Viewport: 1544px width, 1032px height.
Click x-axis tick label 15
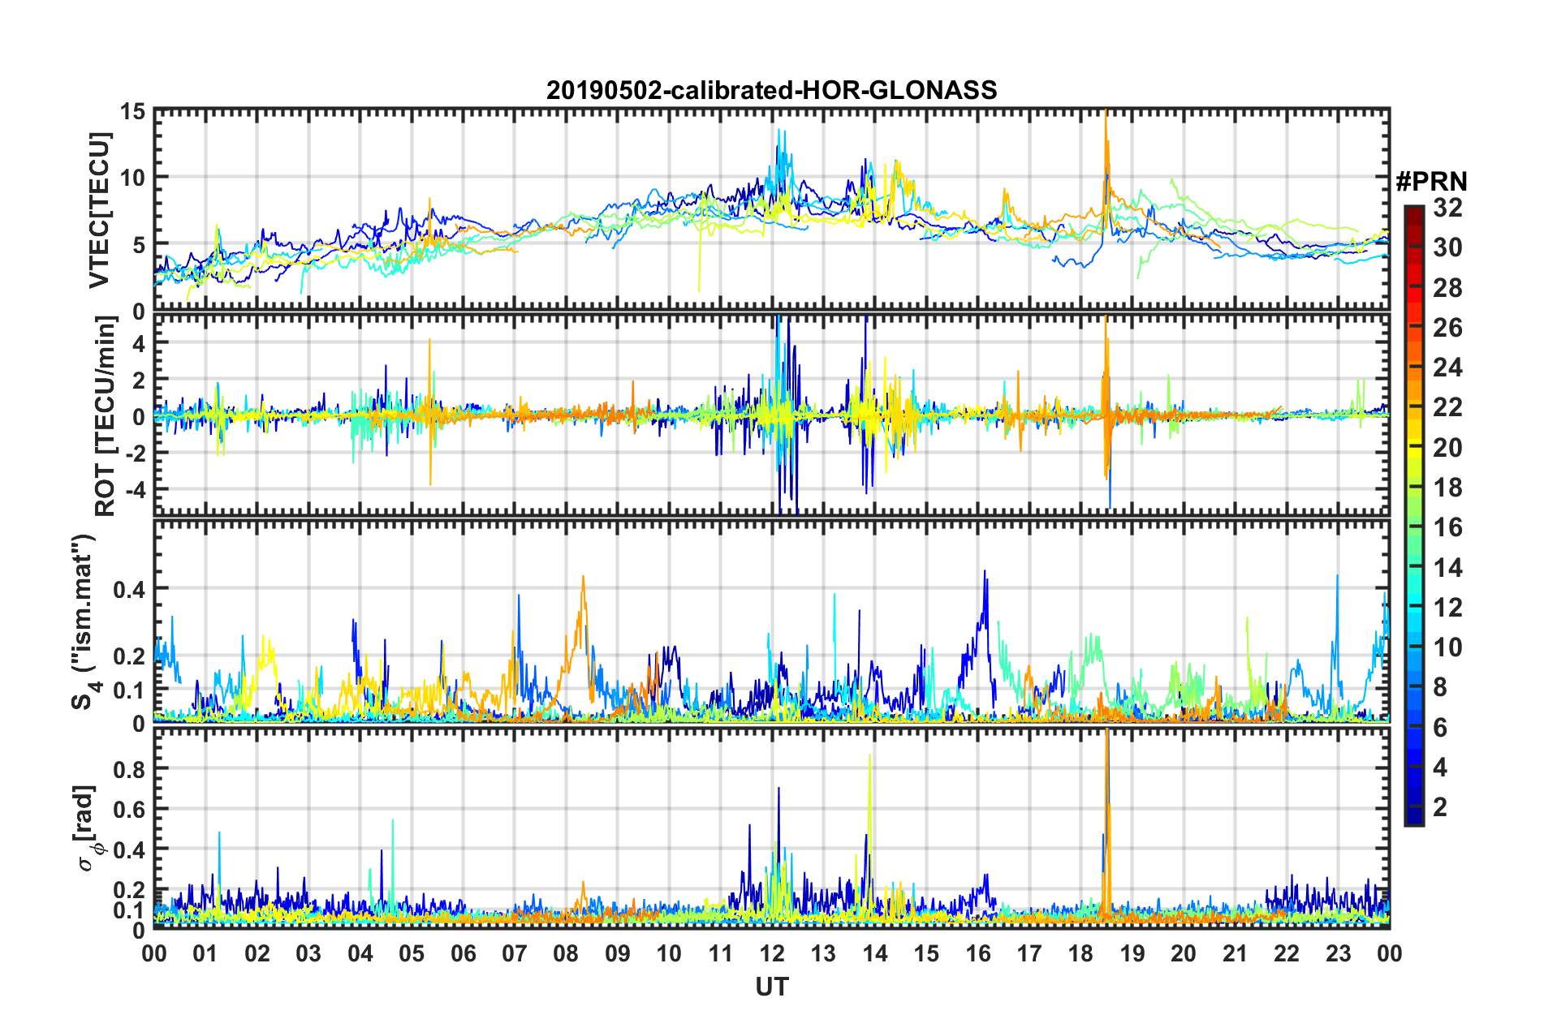tap(926, 952)
